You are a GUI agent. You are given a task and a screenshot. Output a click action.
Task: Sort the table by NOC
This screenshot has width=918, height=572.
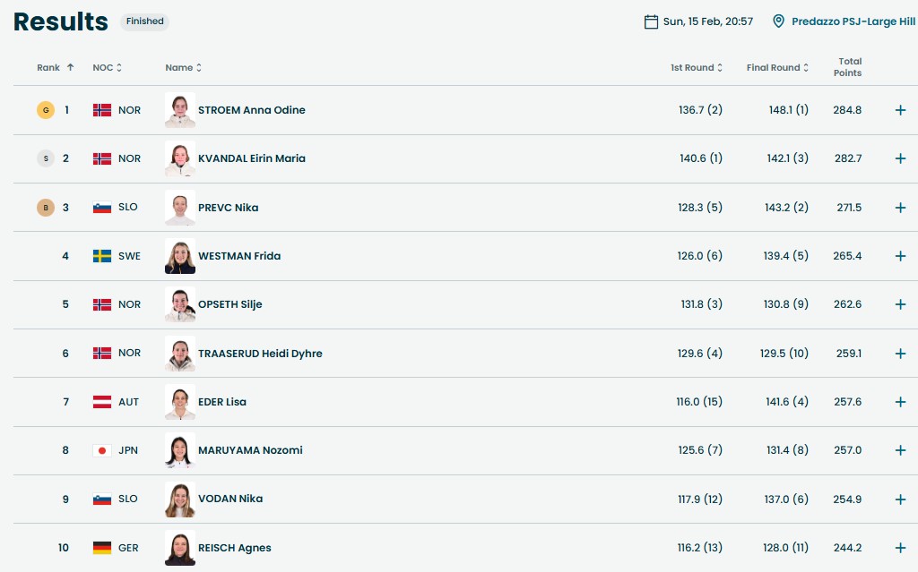point(107,68)
